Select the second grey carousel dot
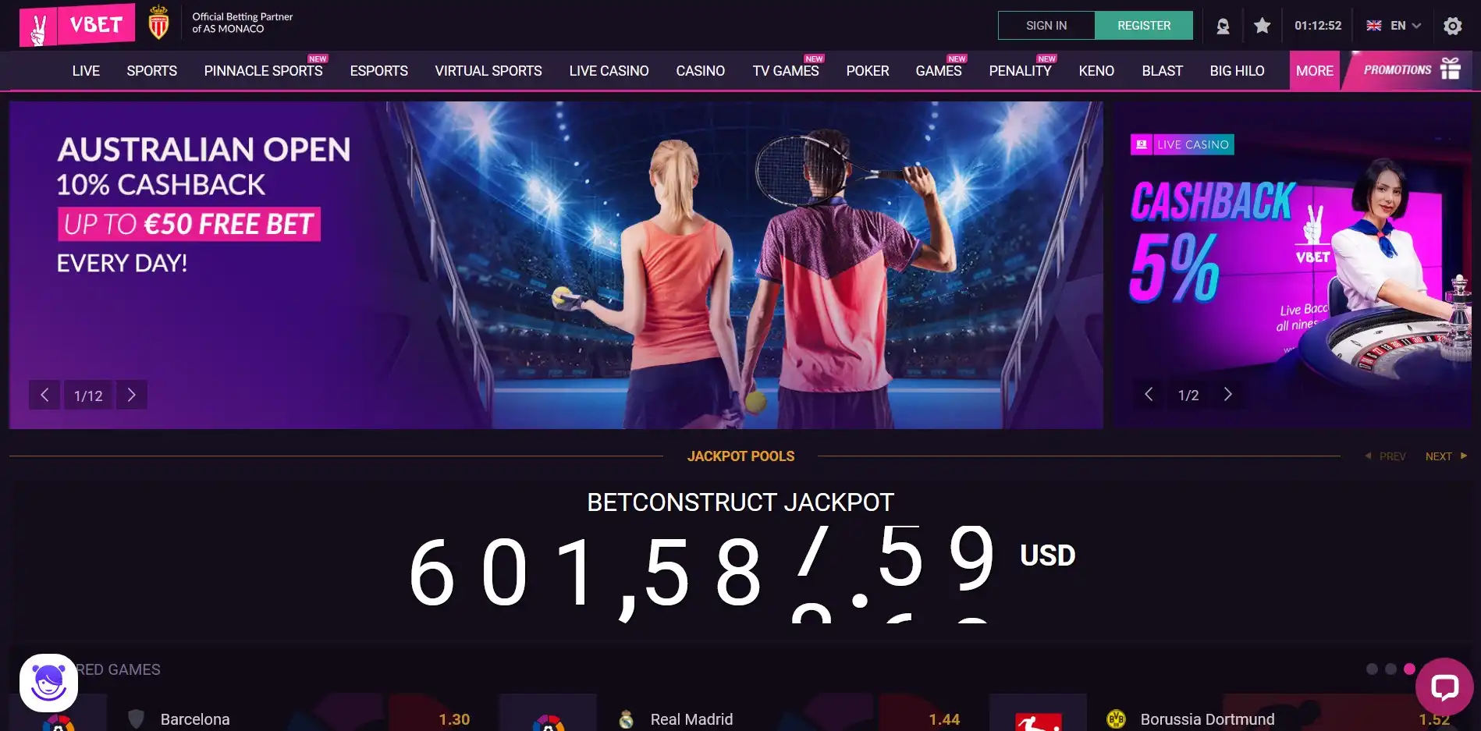Viewport: 1481px width, 731px height. click(x=1390, y=669)
